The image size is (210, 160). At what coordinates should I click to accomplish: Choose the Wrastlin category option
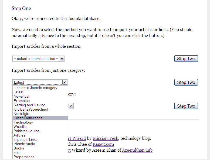pyautogui.click(x=20, y=127)
